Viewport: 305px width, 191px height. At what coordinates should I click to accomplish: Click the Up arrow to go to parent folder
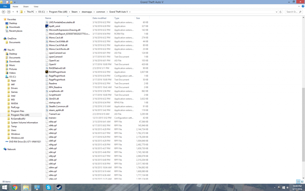click(x=17, y=12)
